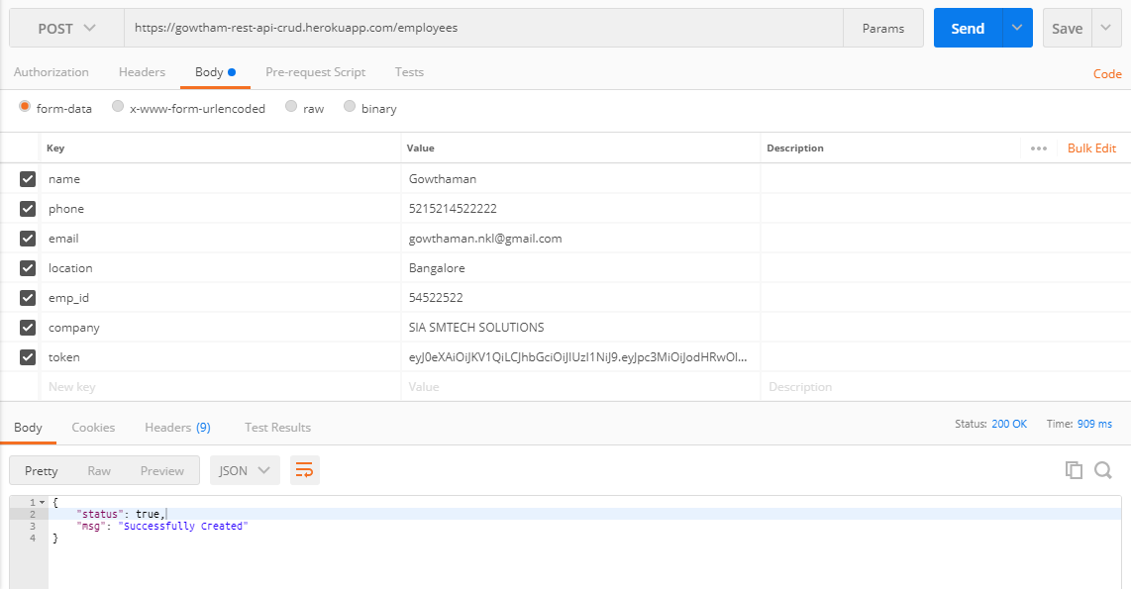Uncheck the email row checkbox
This screenshot has height=589, width=1131.
[28, 238]
